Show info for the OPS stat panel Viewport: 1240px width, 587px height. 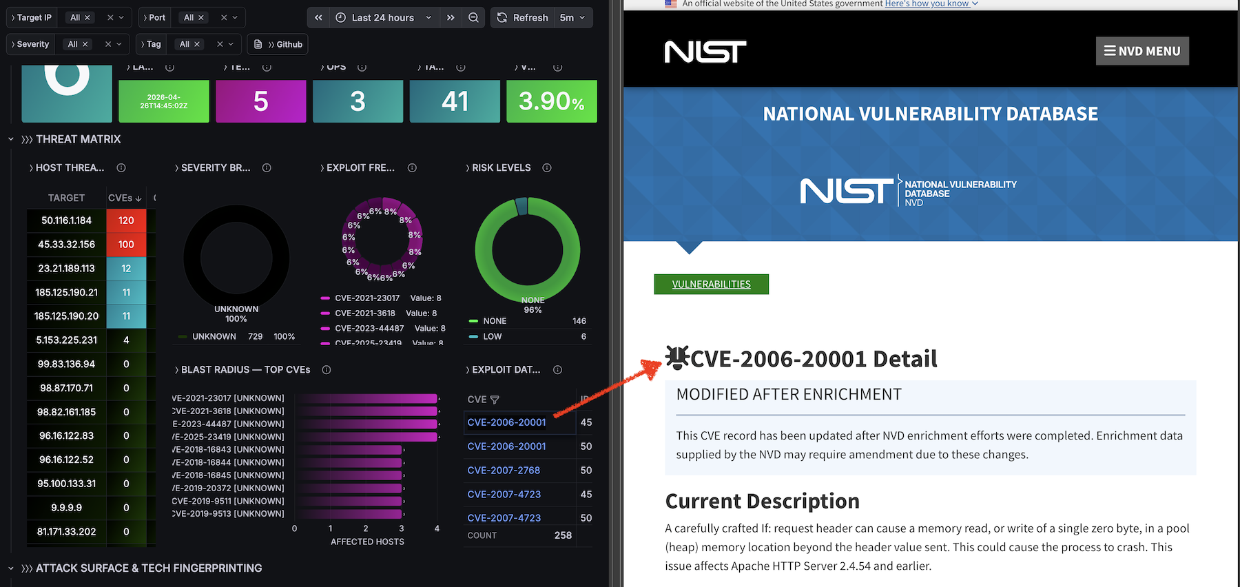pyautogui.click(x=362, y=68)
